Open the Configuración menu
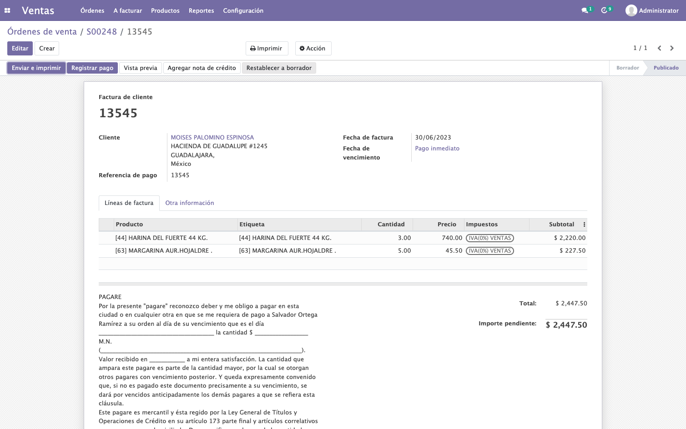 [243, 10]
